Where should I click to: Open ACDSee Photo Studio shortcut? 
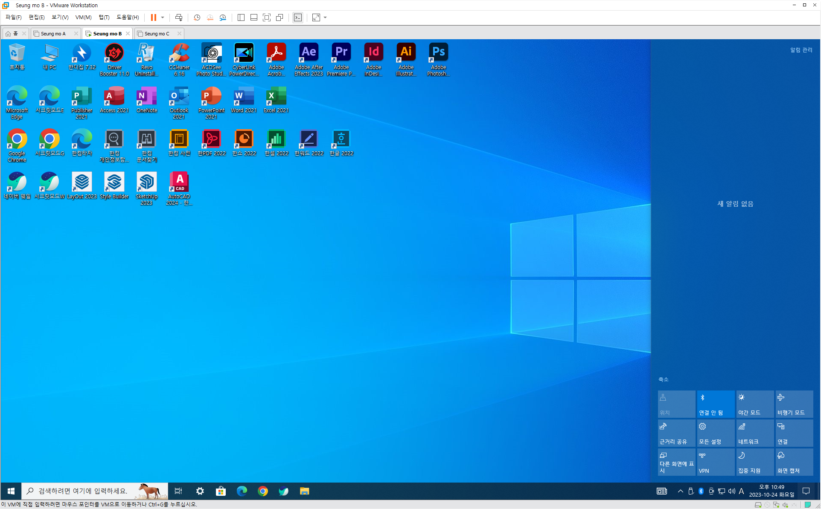click(212, 60)
